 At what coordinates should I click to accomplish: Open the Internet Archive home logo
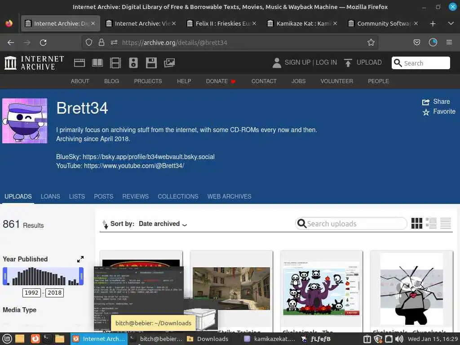34,63
